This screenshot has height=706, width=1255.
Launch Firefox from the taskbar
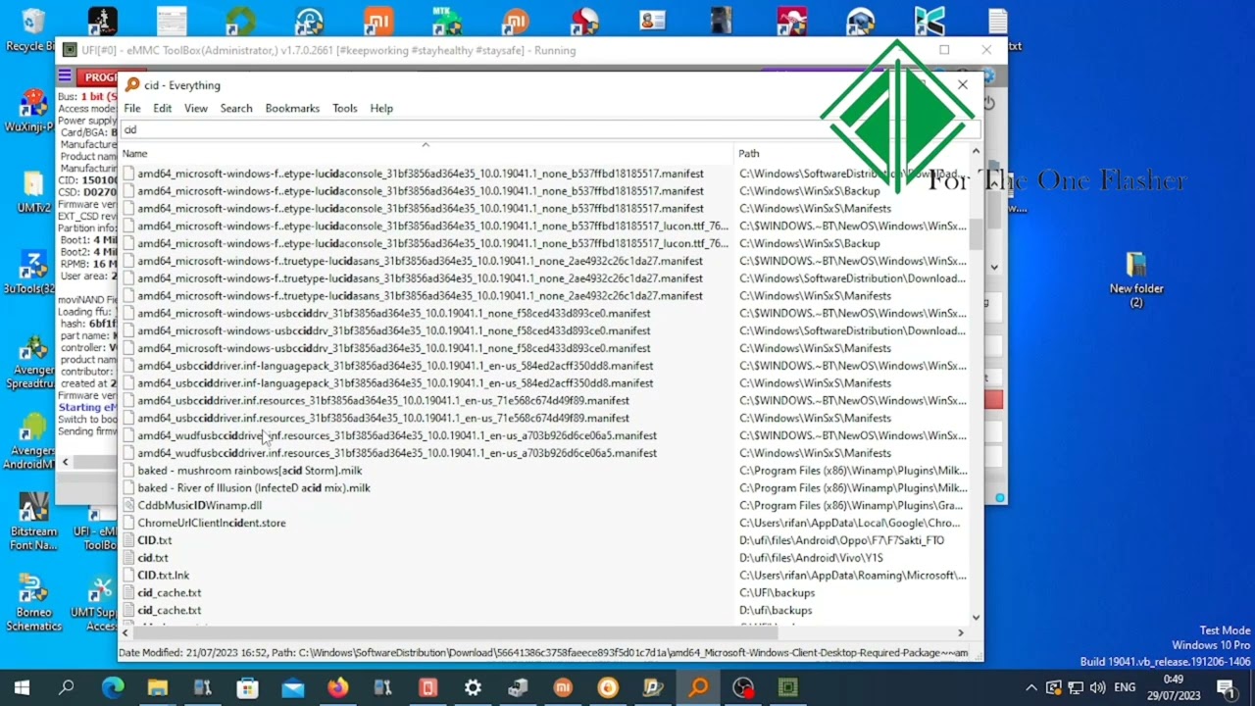[x=337, y=687]
